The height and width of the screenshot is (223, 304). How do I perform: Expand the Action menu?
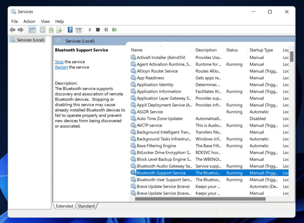pyautogui.click(x=29, y=21)
